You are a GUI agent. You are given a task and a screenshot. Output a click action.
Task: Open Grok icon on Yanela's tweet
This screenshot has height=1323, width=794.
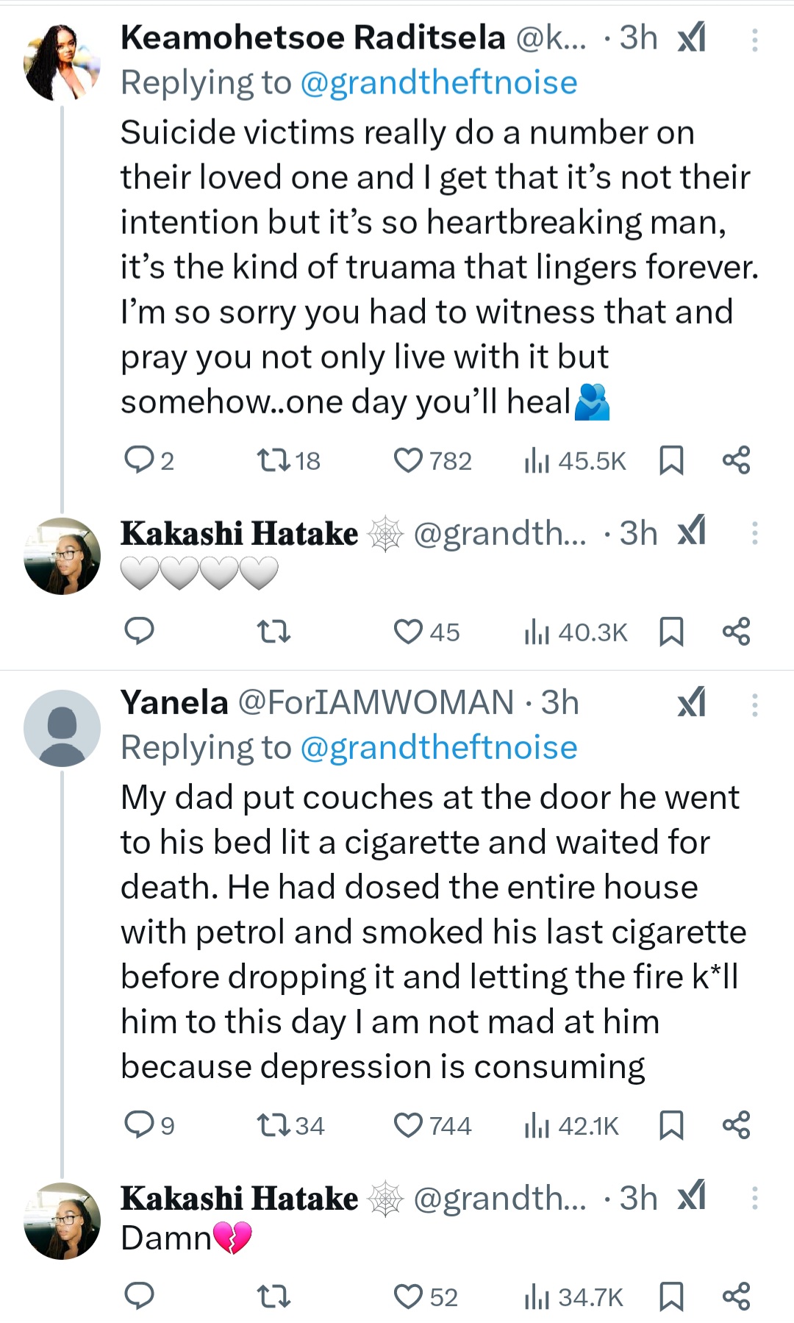pyautogui.click(x=691, y=702)
